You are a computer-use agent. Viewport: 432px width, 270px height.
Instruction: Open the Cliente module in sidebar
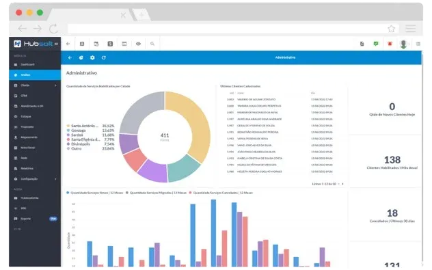(25, 85)
